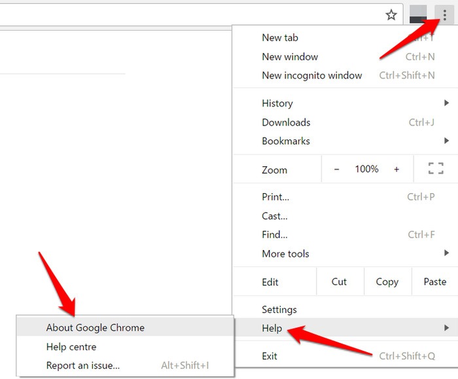The image size is (458, 379).
Task: Select Print... in the menu
Action: 345,197
